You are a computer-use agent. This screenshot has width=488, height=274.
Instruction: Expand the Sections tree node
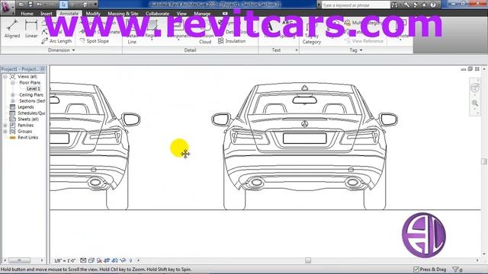13,101
